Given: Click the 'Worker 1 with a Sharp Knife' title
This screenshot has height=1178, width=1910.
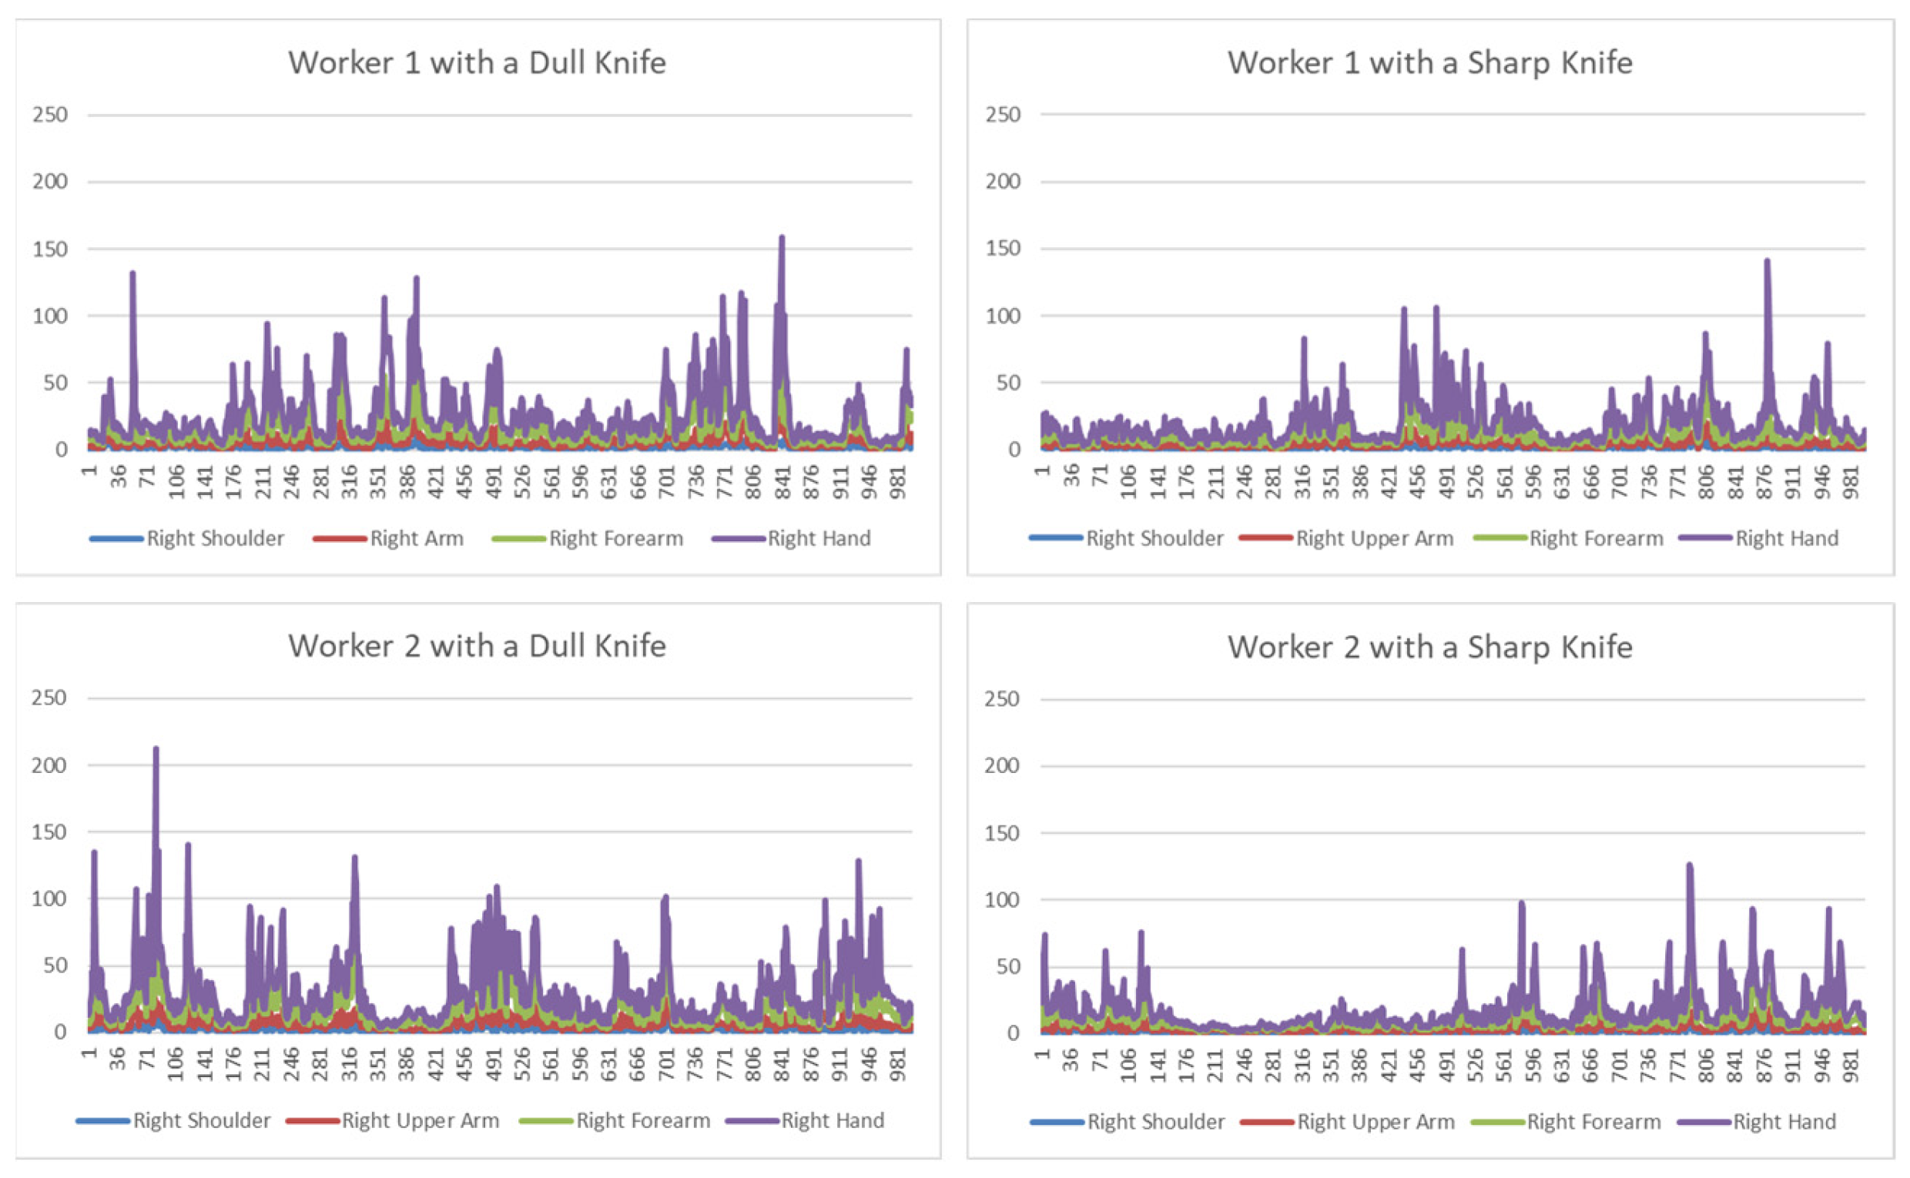Looking at the screenshot, I should [1429, 63].
